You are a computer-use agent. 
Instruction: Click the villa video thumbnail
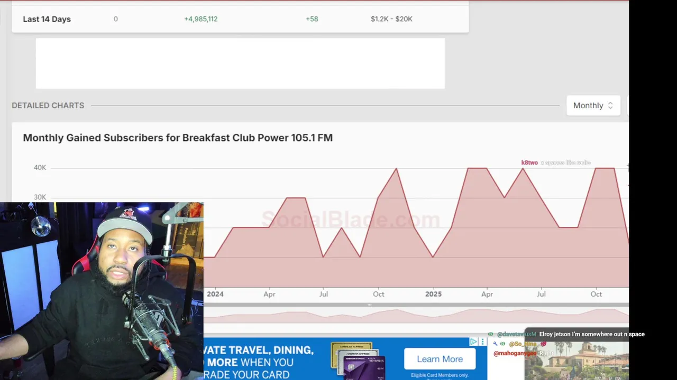click(577, 360)
